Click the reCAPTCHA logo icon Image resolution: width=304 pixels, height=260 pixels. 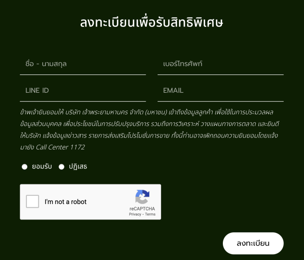click(142, 197)
